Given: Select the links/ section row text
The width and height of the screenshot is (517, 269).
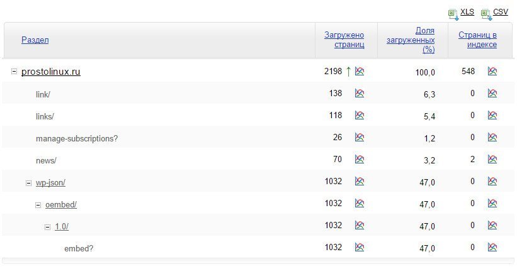Looking at the screenshot, I should 45,117.
